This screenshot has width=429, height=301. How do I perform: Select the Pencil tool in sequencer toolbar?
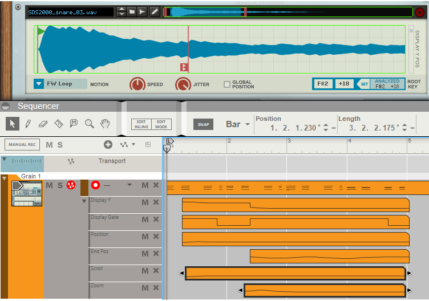pos(27,124)
